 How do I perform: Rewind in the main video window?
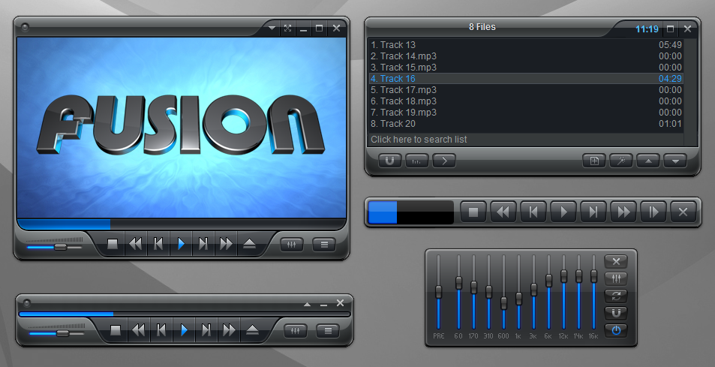click(136, 245)
